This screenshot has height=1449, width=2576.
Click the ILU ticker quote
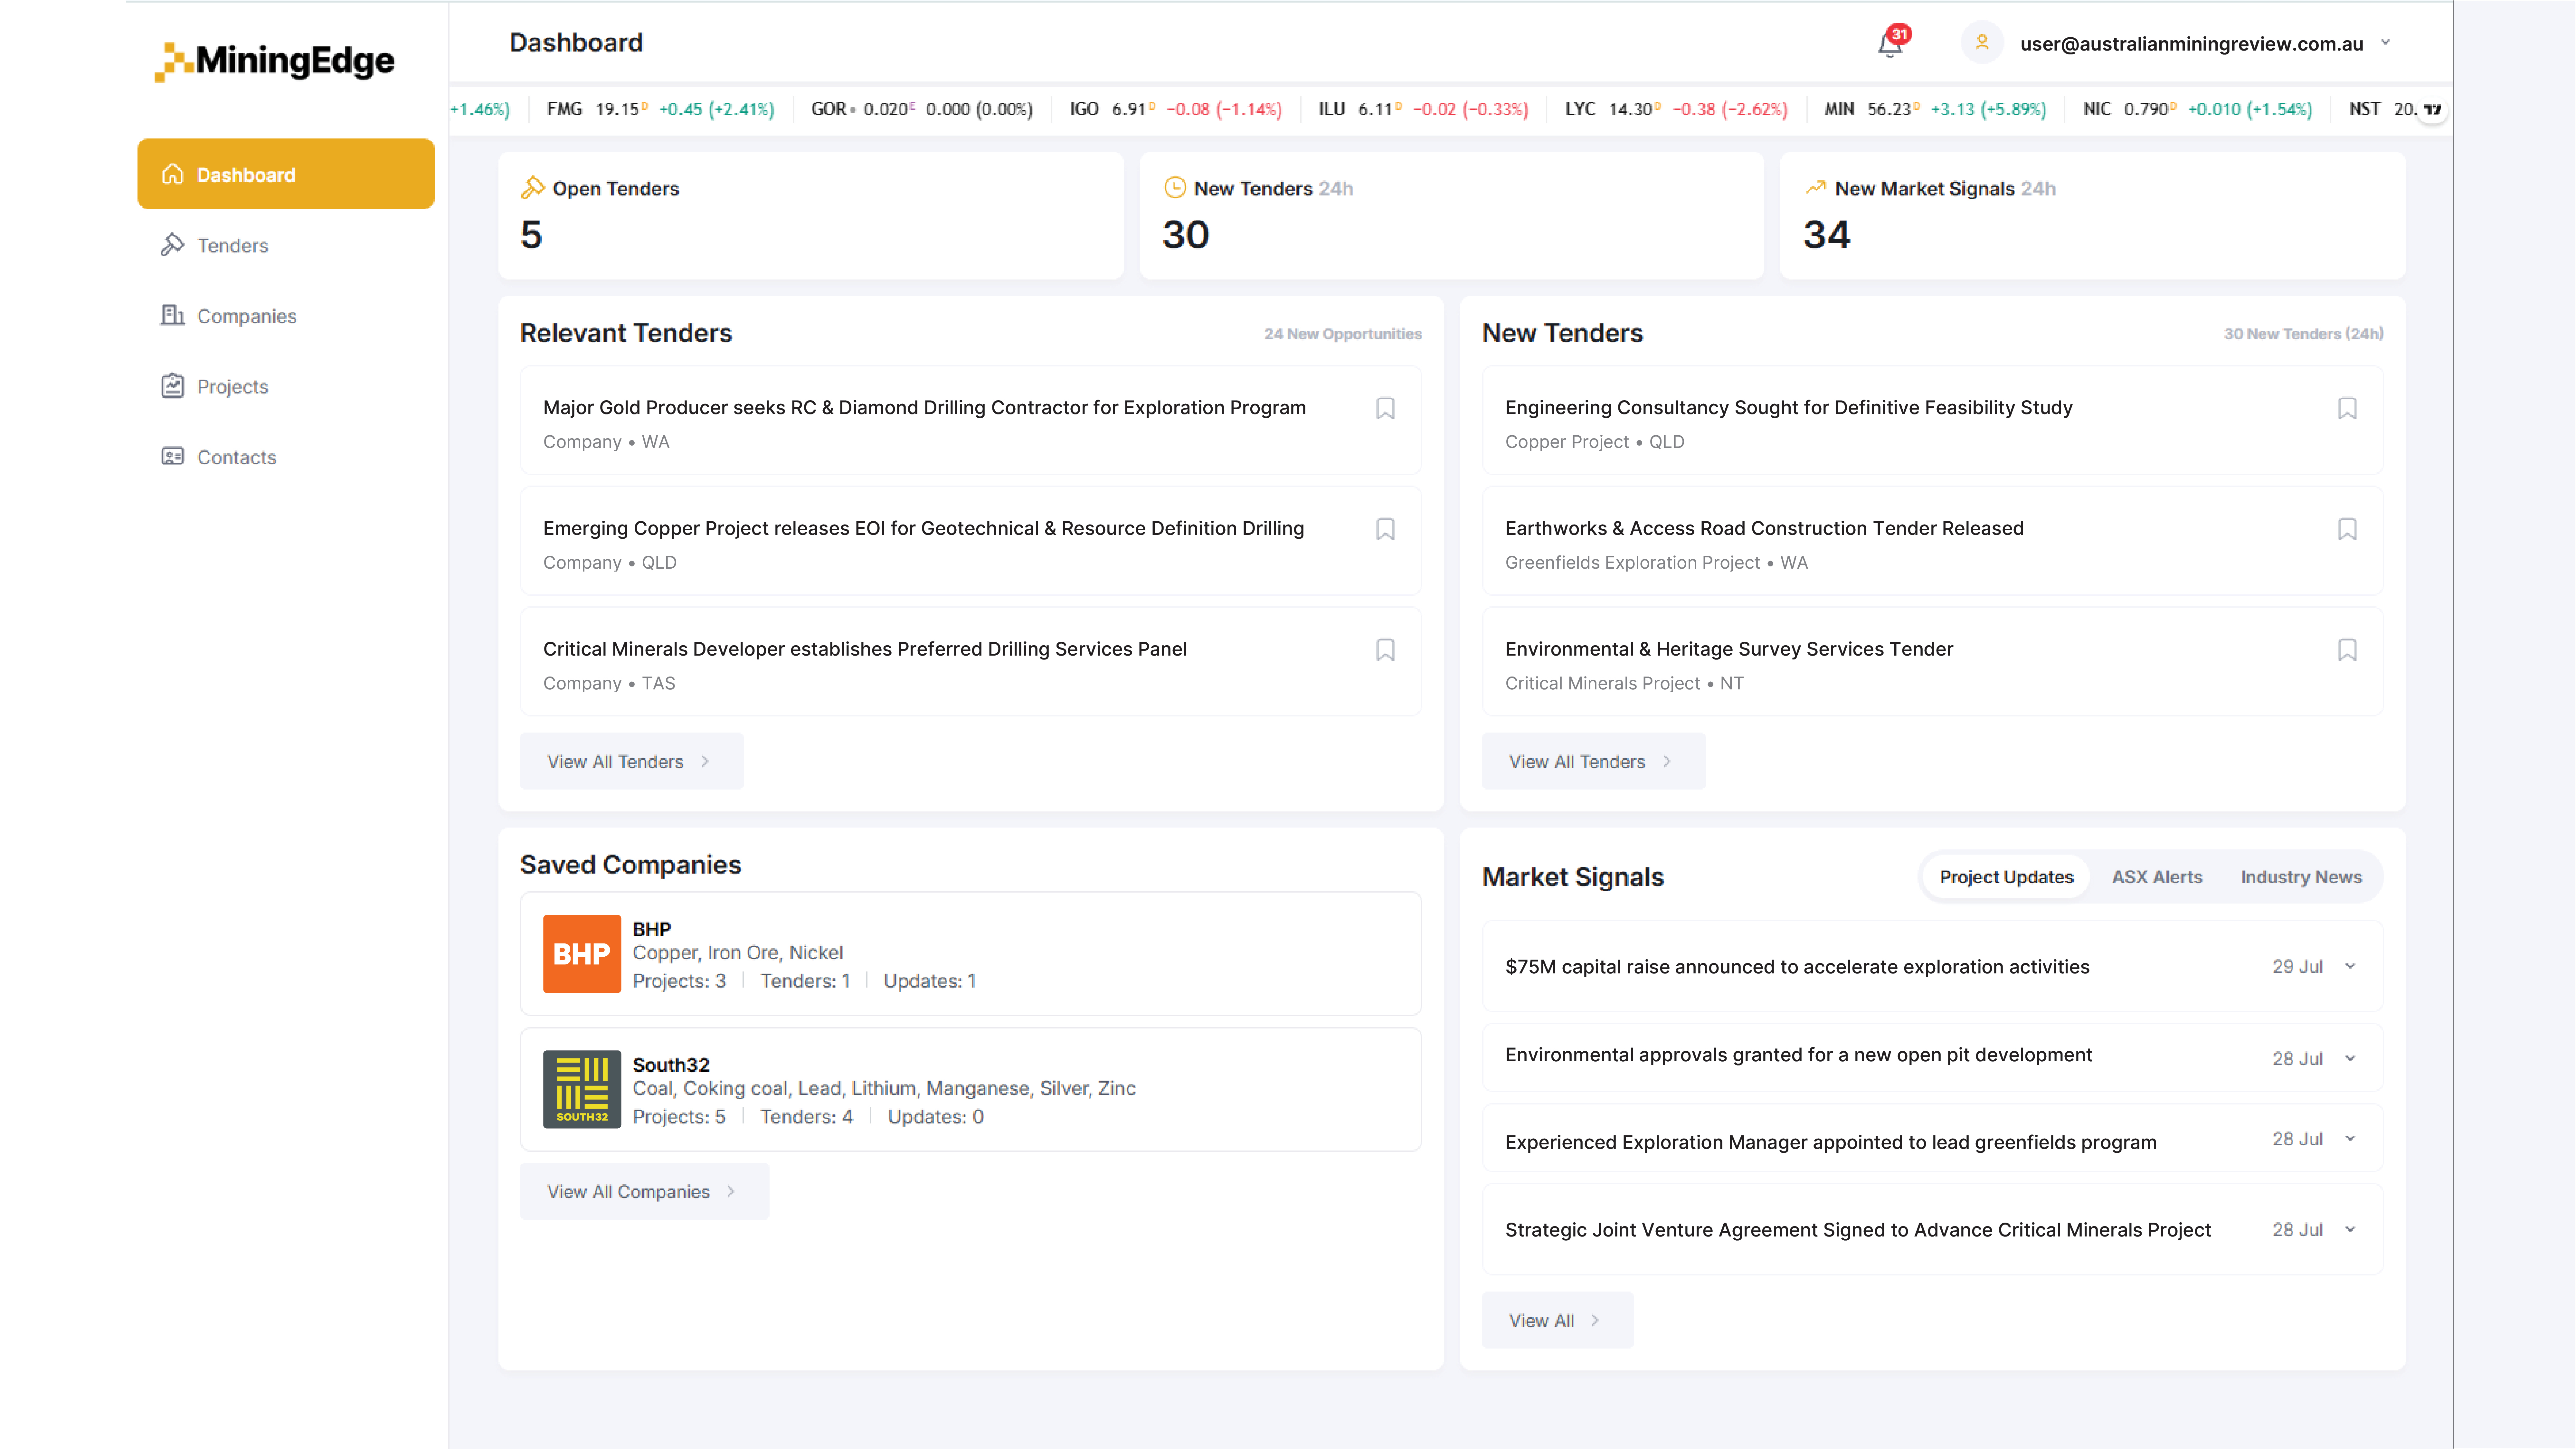[x=1423, y=109]
